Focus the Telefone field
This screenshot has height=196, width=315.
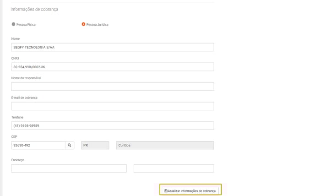(113, 125)
